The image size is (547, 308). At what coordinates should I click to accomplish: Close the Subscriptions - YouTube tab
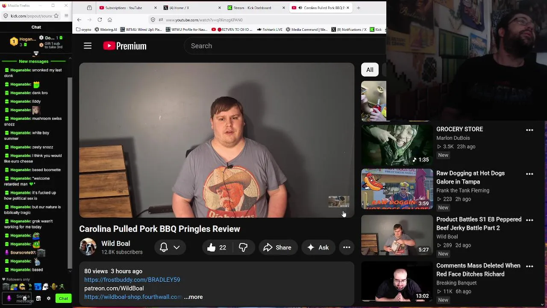[x=155, y=8]
